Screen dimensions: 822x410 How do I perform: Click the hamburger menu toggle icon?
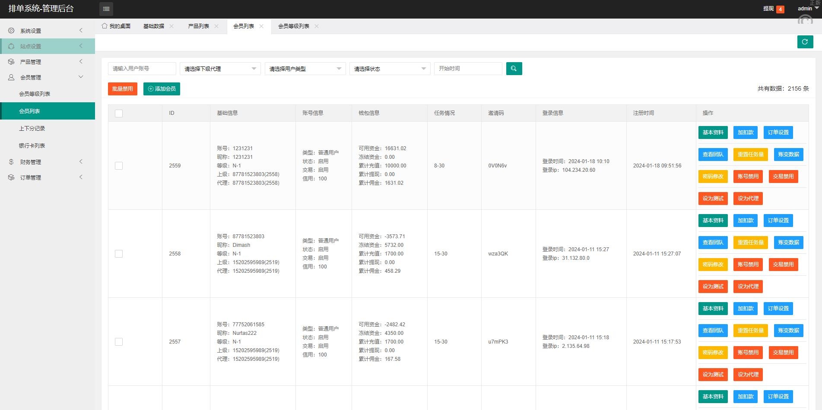106,9
